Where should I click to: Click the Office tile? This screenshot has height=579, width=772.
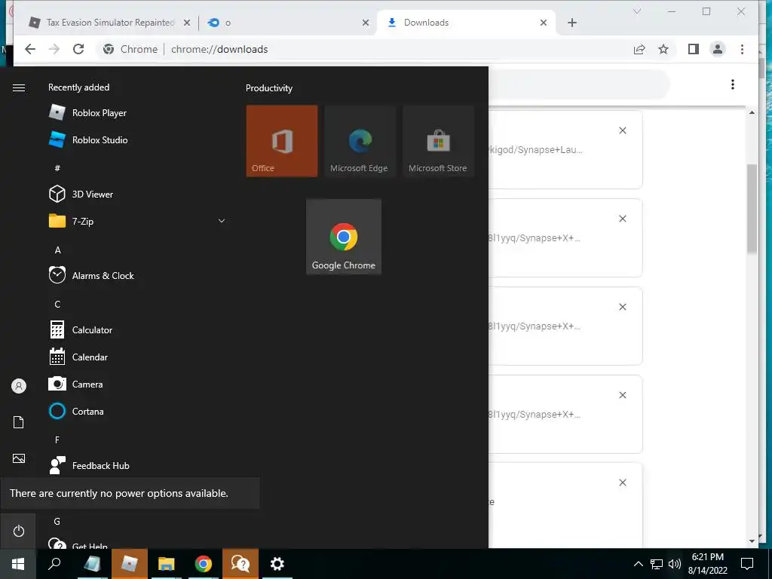tap(282, 141)
